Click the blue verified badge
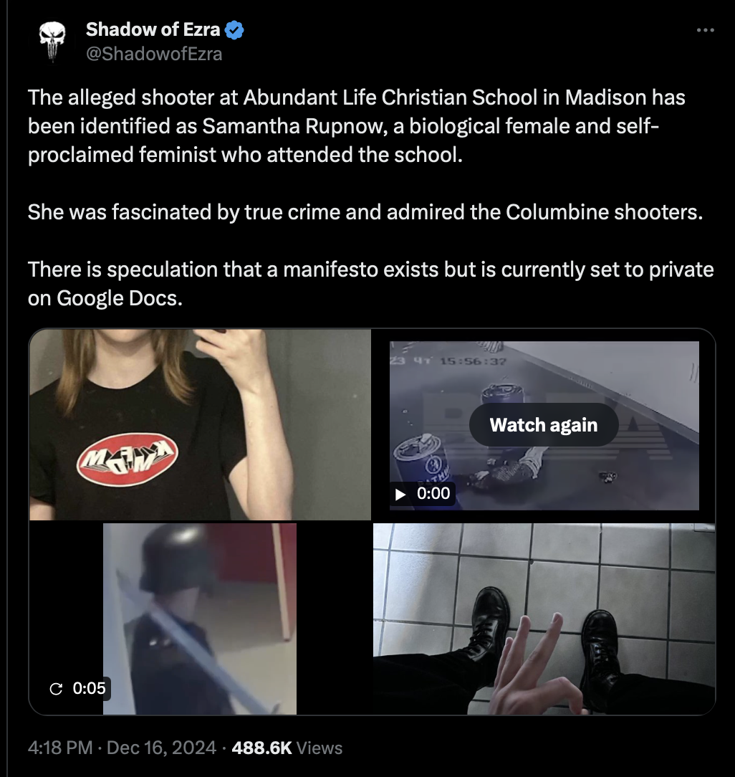 [234, 29]
